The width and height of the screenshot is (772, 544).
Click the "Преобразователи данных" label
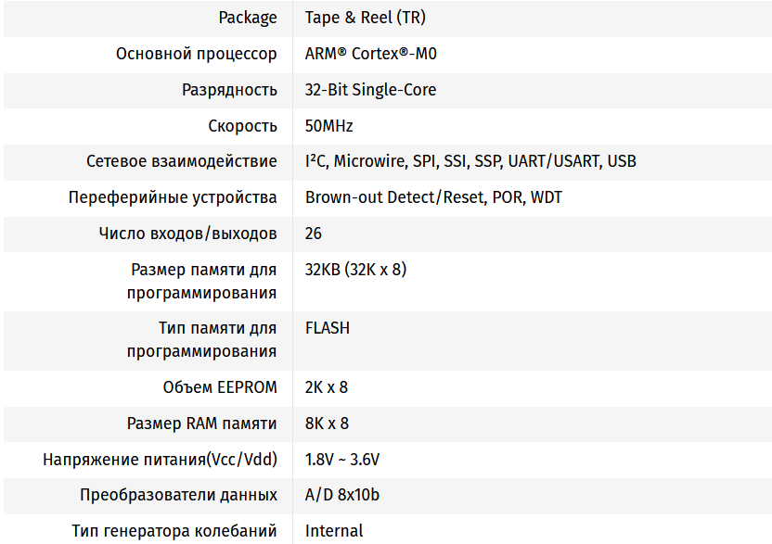(178, 495)
